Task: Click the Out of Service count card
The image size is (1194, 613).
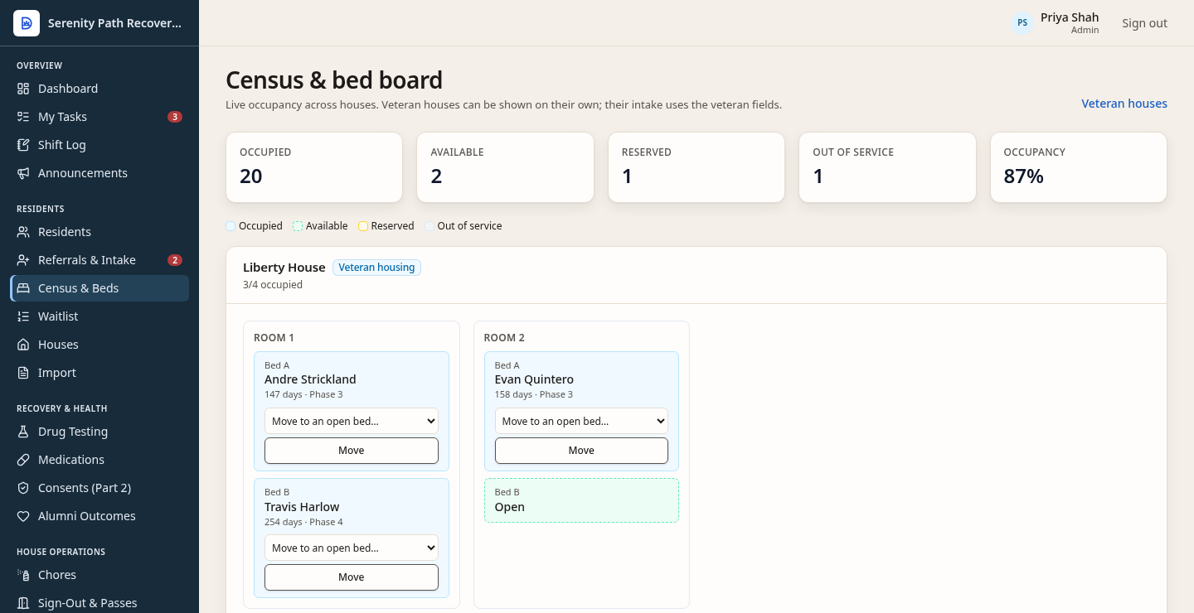Action: point(887,167)
